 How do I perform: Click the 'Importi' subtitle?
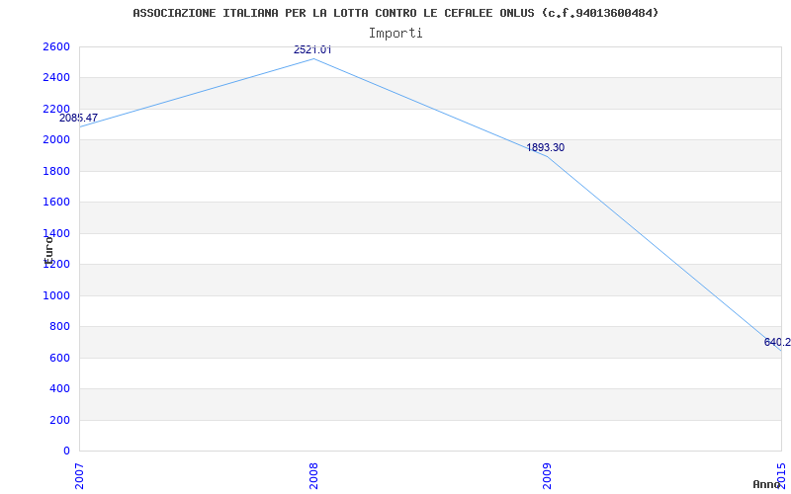[395, 34]
